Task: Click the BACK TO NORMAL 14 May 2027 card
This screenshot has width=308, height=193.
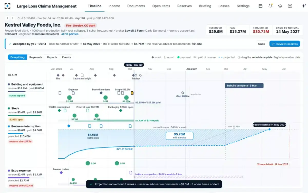Action: click(x=287, y=30)
